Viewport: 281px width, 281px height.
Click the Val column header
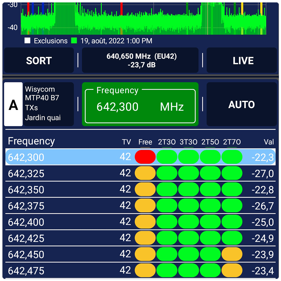269,142
